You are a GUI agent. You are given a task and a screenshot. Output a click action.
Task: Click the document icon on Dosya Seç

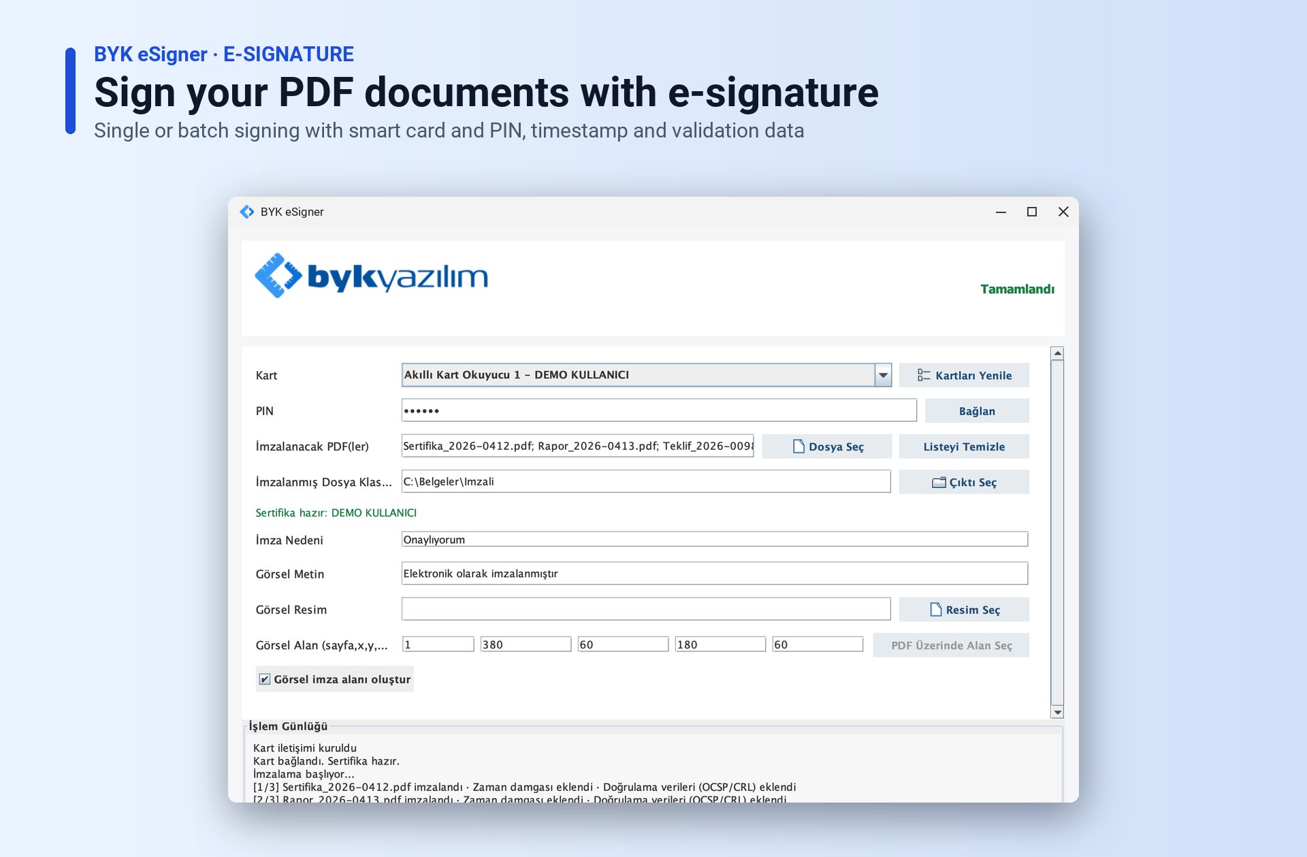(798, 447)
